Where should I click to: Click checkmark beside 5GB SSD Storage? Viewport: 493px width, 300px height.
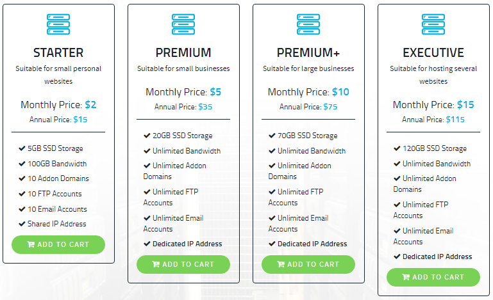point(22,148)
